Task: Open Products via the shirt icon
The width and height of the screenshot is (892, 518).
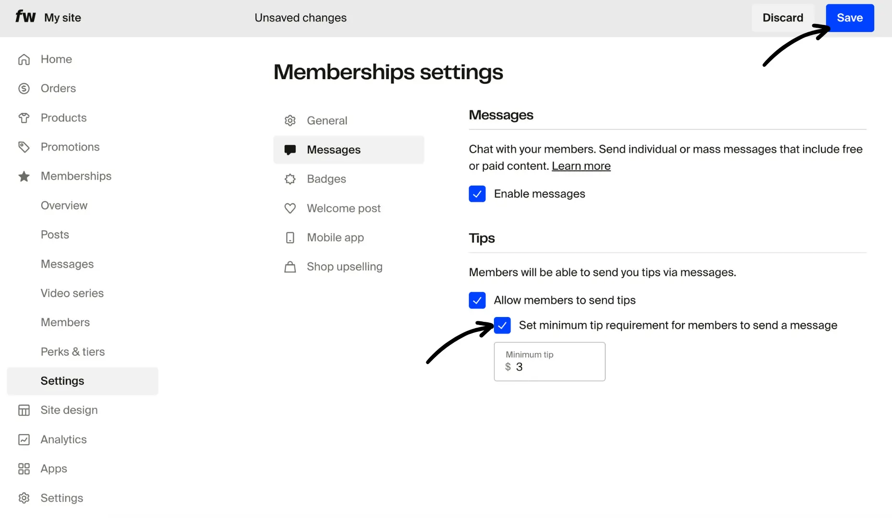Action: pos(24,118)
